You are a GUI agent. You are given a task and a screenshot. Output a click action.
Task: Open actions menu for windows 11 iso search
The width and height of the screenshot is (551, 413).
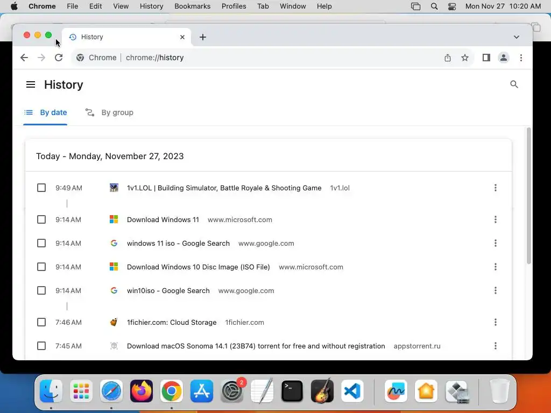[496, 243]
